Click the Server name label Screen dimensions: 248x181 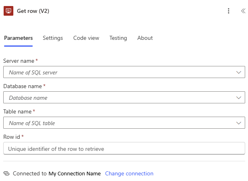tap(19, 61)
